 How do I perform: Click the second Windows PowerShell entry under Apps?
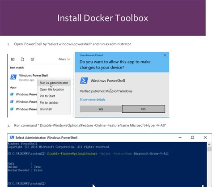click(x=24, y=102)
